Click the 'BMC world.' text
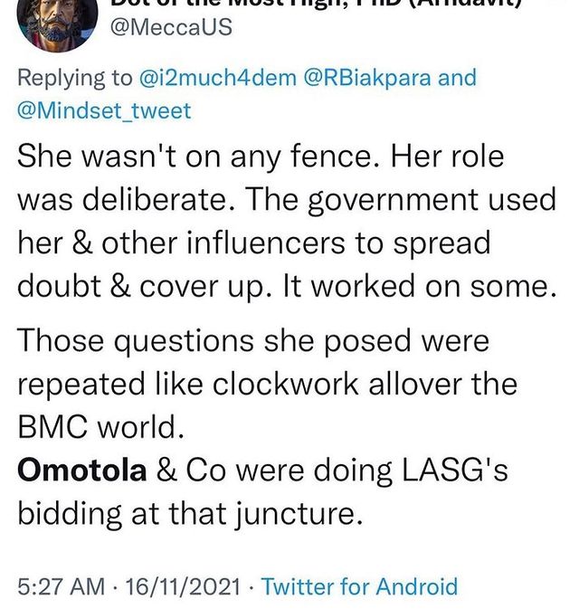The height and width of the screenshot is (609, 579). pos(95,426)
